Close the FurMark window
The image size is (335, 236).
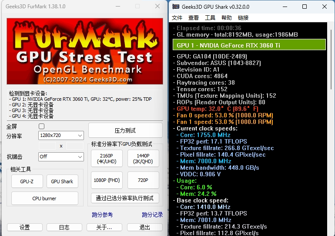coord(157,6)
